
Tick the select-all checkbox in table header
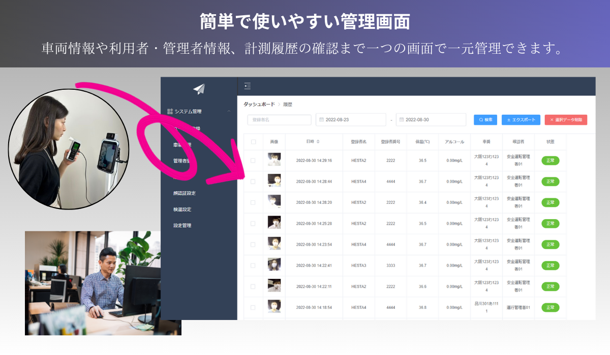coord(253,141)
